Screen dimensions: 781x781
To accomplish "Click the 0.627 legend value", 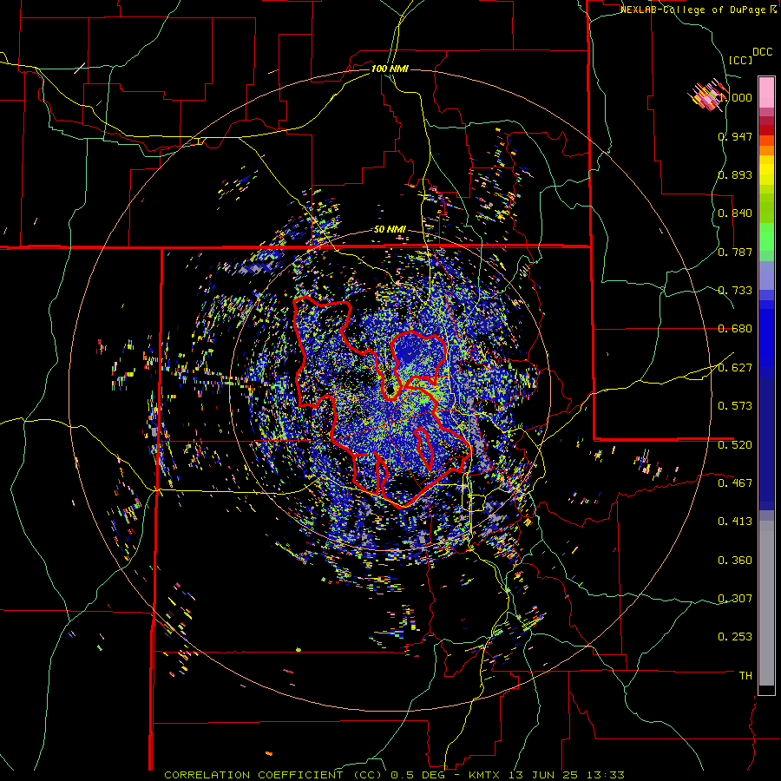I will click(x=735, y=368).
